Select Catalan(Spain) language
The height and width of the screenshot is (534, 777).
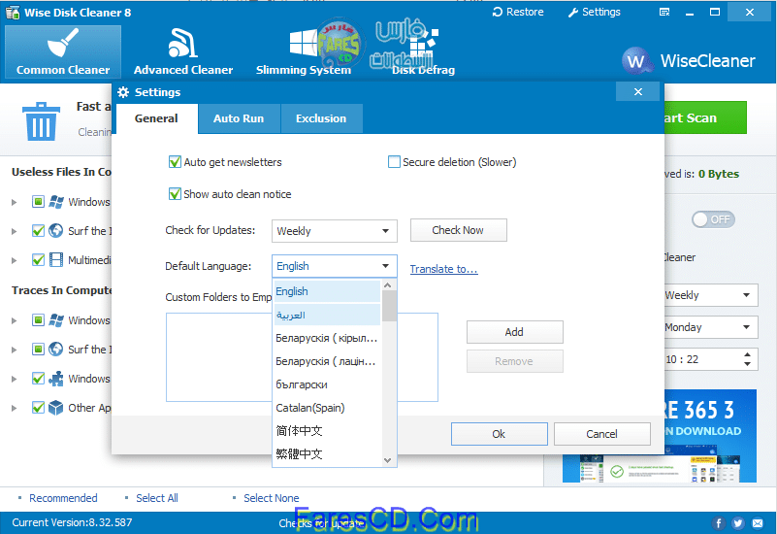(328, 408)
